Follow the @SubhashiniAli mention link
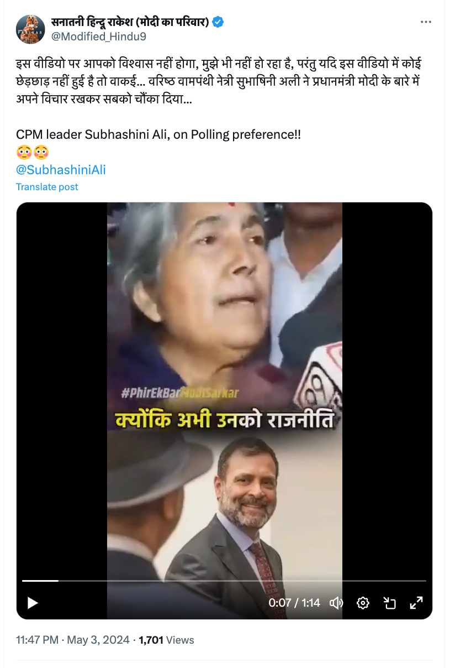The width and height of the screenshot is (455, 668). (x=61, y=170)
